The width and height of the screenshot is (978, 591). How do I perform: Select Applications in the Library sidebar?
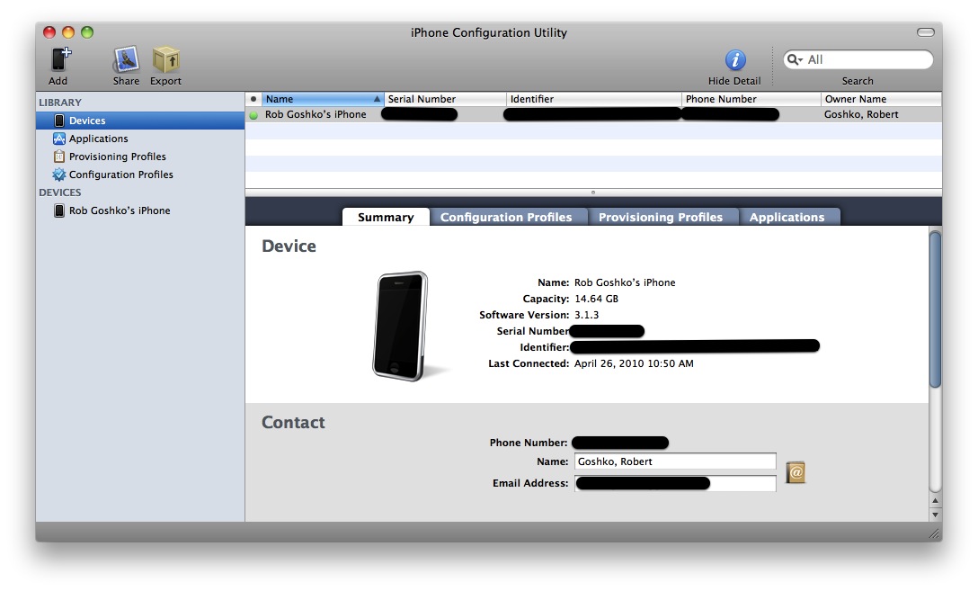(x=139, y=139)
